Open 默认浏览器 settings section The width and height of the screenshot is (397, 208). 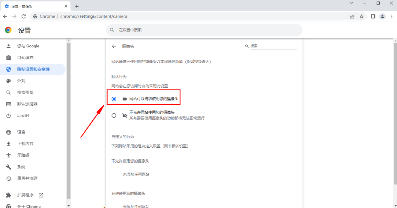33,104
